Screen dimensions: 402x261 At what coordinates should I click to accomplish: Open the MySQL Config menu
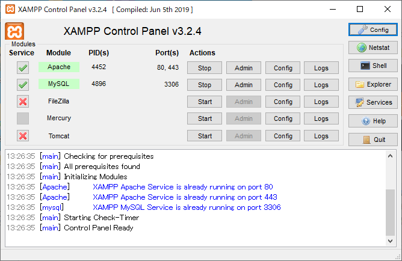[283, 85]
